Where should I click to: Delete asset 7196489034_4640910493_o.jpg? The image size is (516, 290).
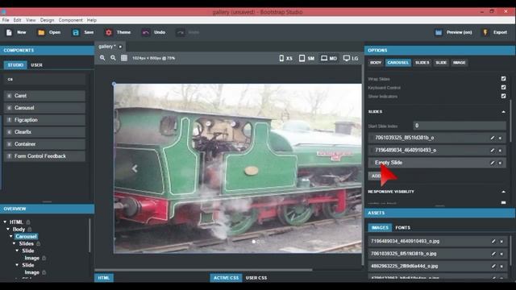(501, 242)
